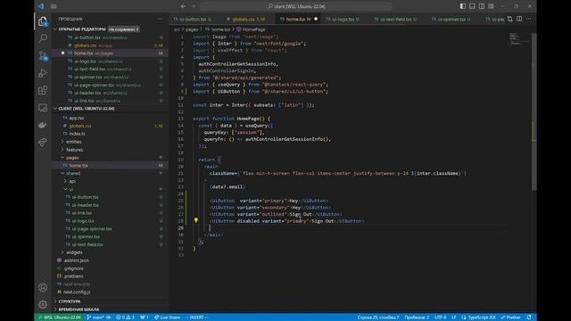Click the code minimap preview

click(519, 39)
